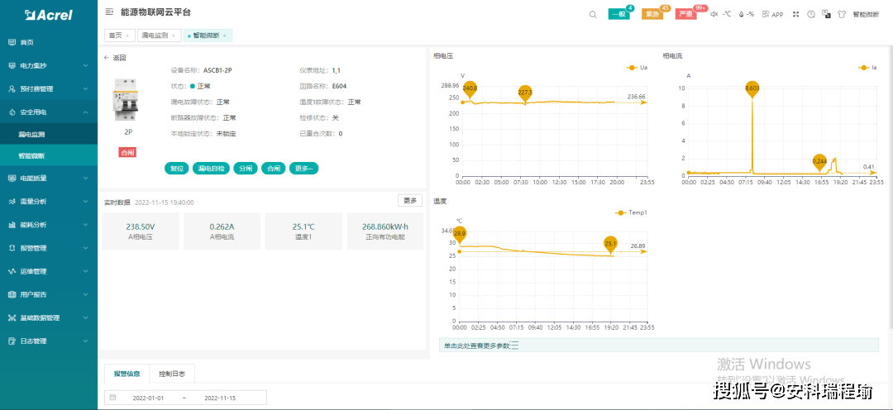Expand 用户报告 with its chevron
Image resolution: width=893 pixels, height=410 pixels.
(x=85, y=294)
